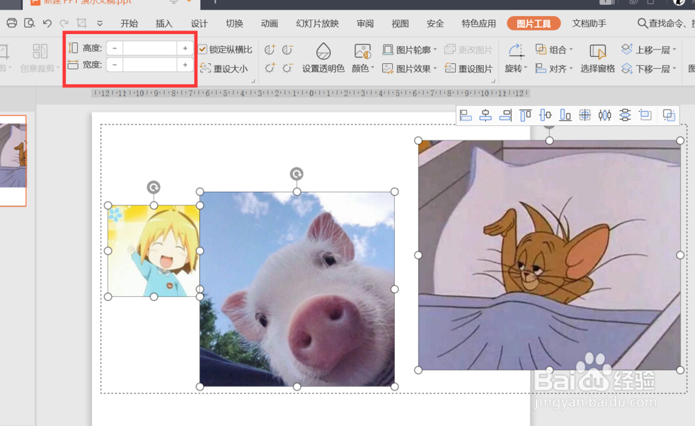Open size dialog launcher below 重设大小
695x426 pixels.
(254, 81)
